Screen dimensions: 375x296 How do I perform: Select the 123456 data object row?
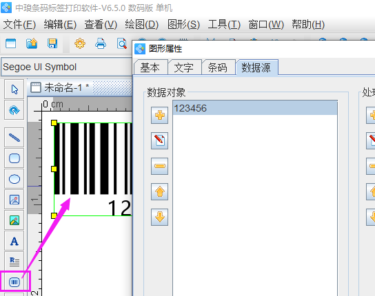255,108
